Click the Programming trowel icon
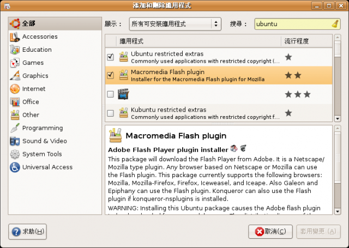This screenshot has width=349, height=248. click(15, 128)
